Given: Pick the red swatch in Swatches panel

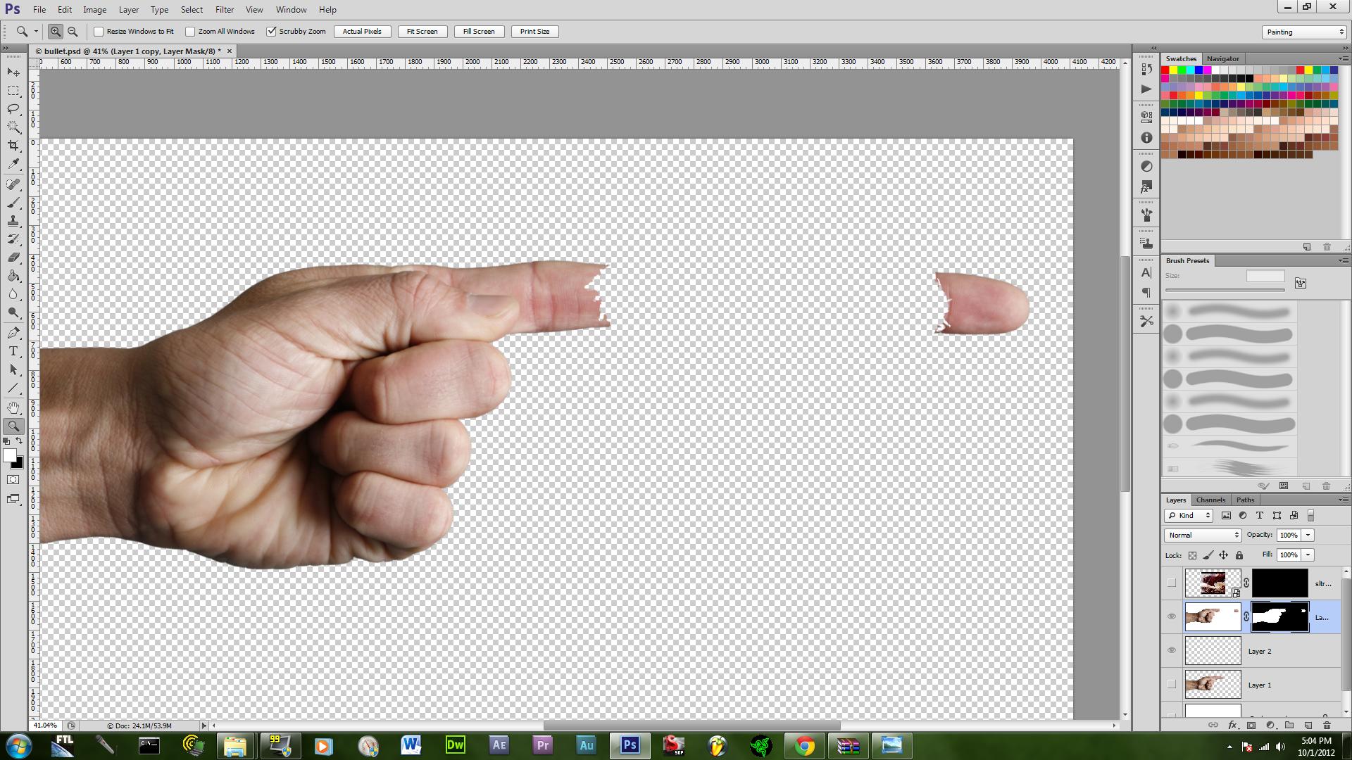Looking at the screenshot, I should point(1165,70).
